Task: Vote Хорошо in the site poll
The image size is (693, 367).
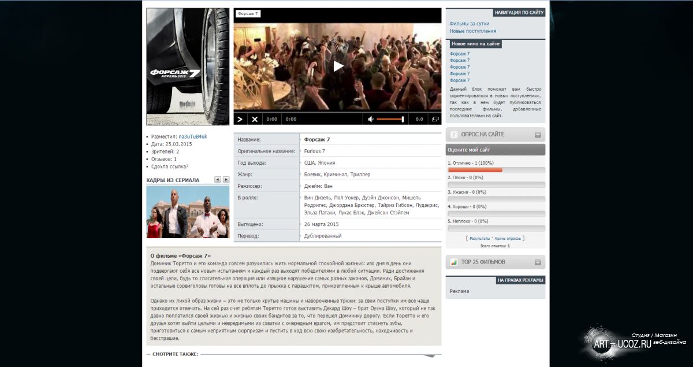Action: tap(468, 206)
